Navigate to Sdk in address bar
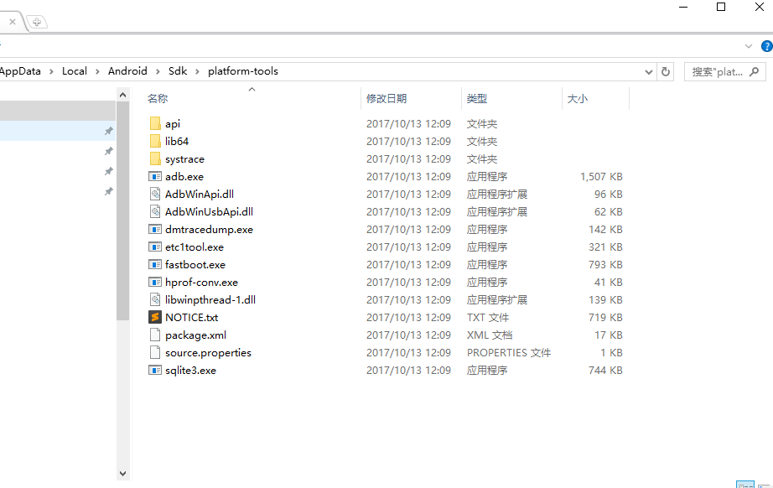 click(178, 71)
